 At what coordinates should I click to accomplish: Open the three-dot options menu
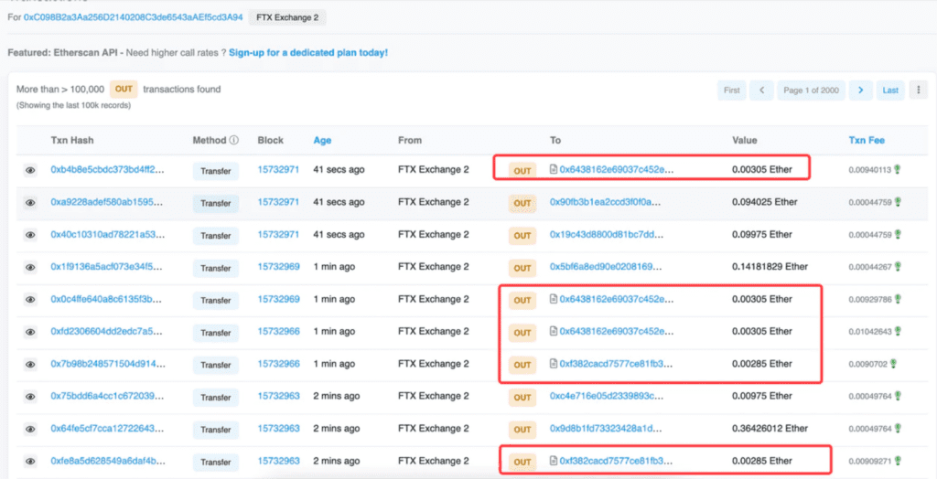click(918, 90)
